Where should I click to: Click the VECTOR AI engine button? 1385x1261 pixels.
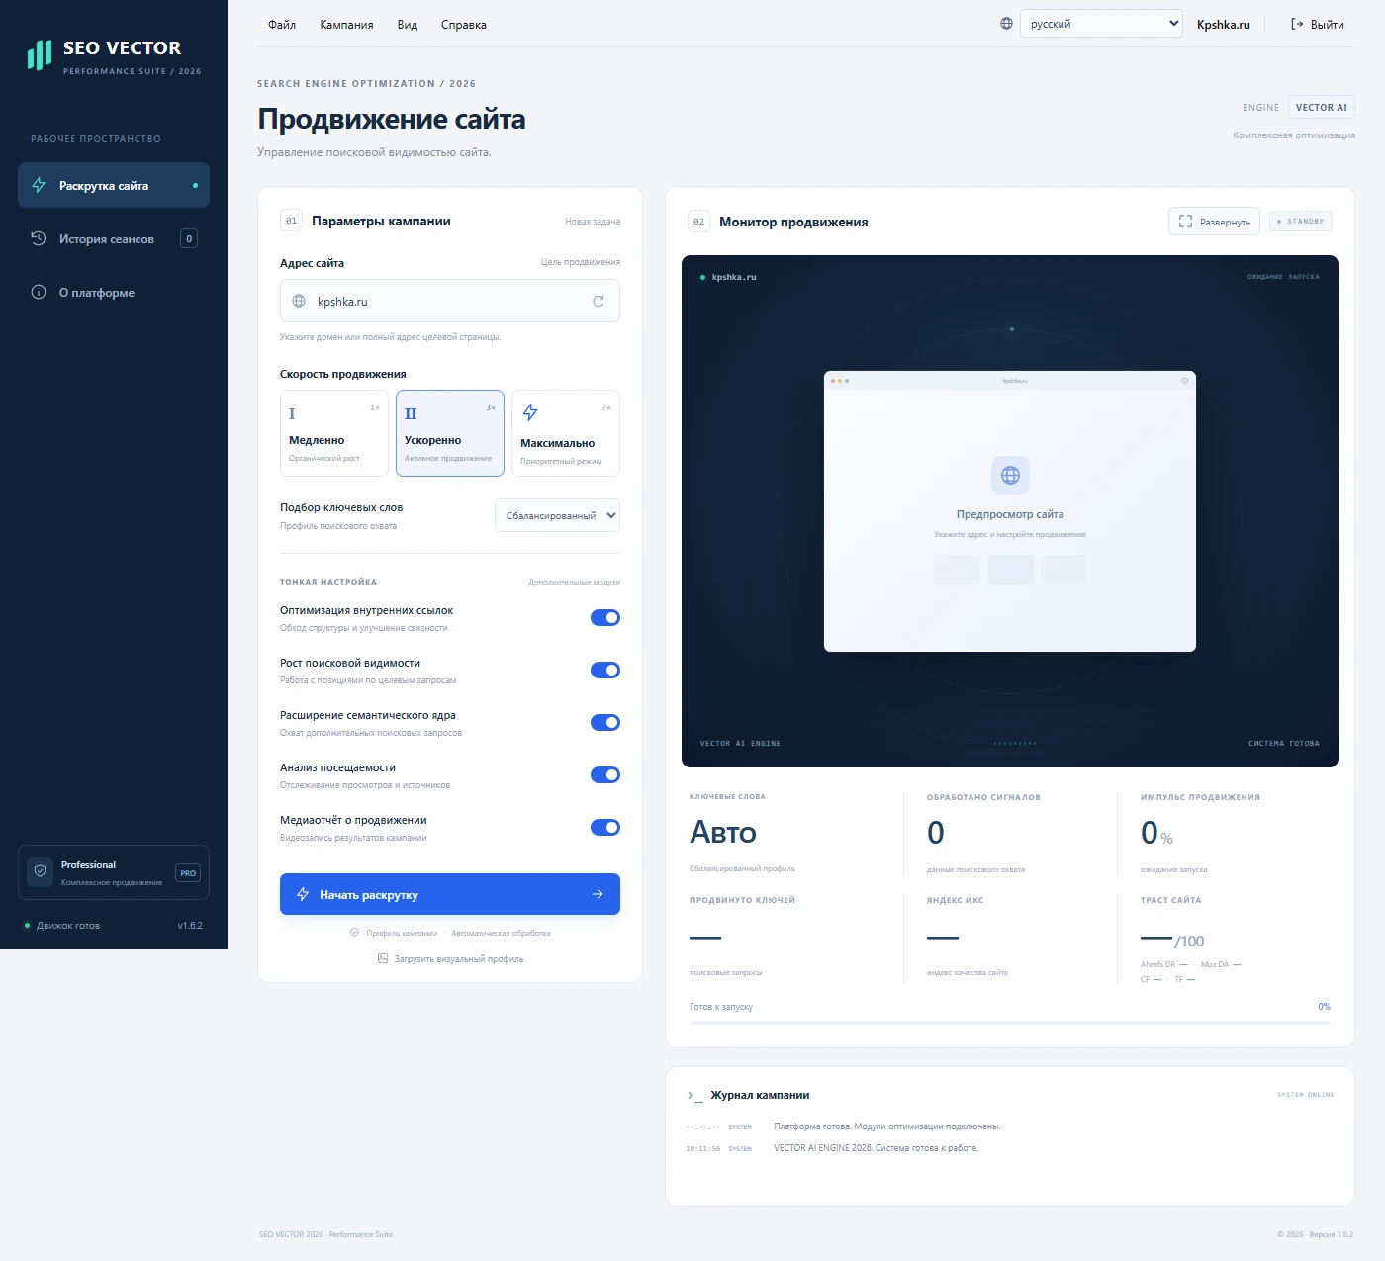1321,107
